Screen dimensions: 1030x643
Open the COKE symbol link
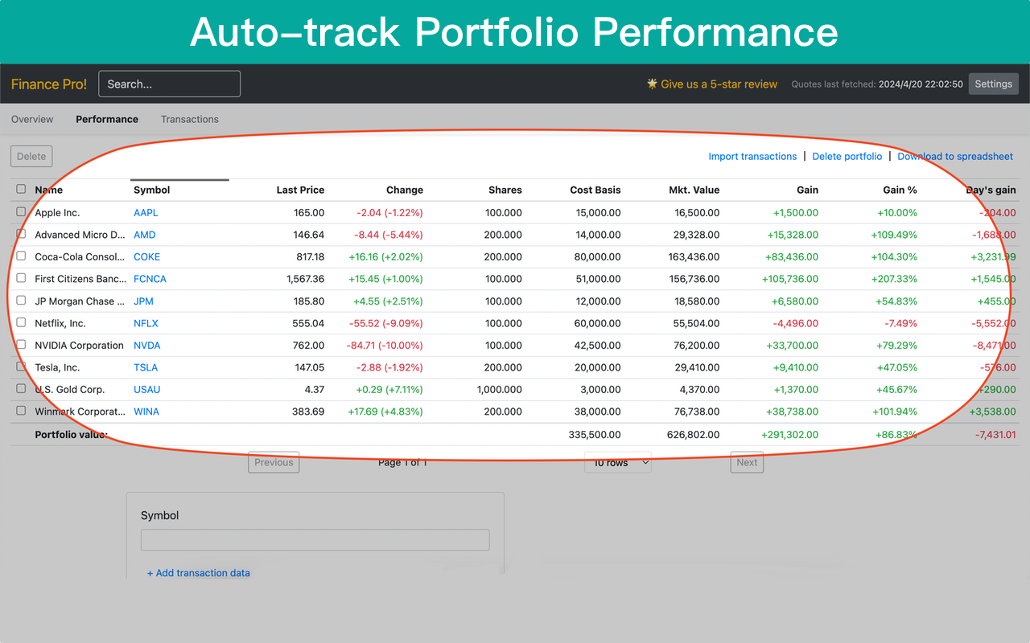[147, 257]
